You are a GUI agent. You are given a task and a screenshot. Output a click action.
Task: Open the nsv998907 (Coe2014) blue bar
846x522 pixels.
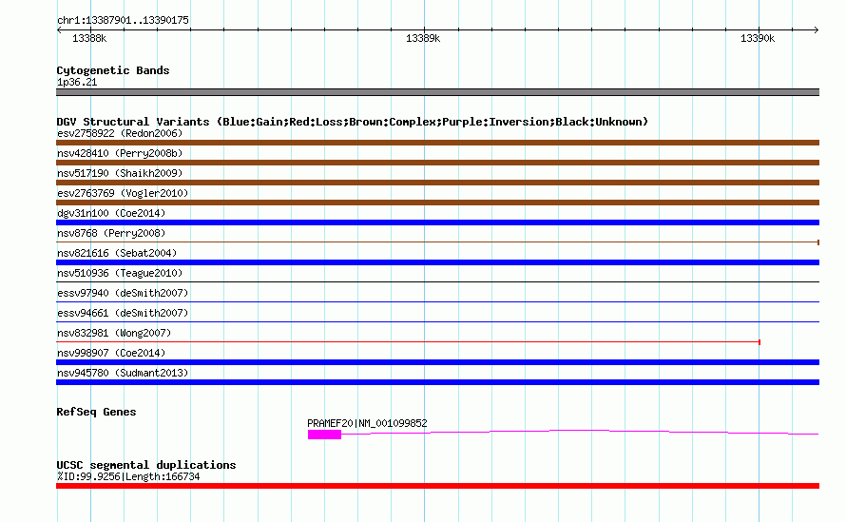(x=437, y=362)
